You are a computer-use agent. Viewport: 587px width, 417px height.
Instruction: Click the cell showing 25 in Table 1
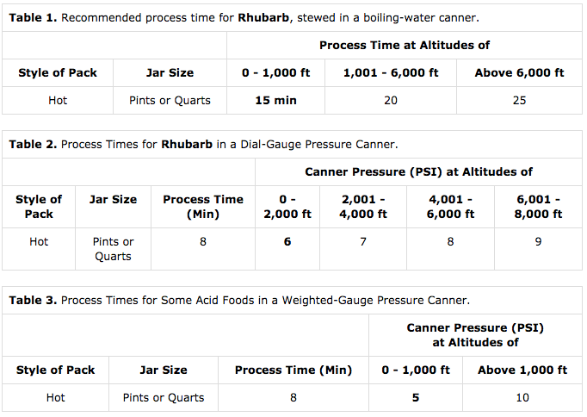(x=519, y=100)
